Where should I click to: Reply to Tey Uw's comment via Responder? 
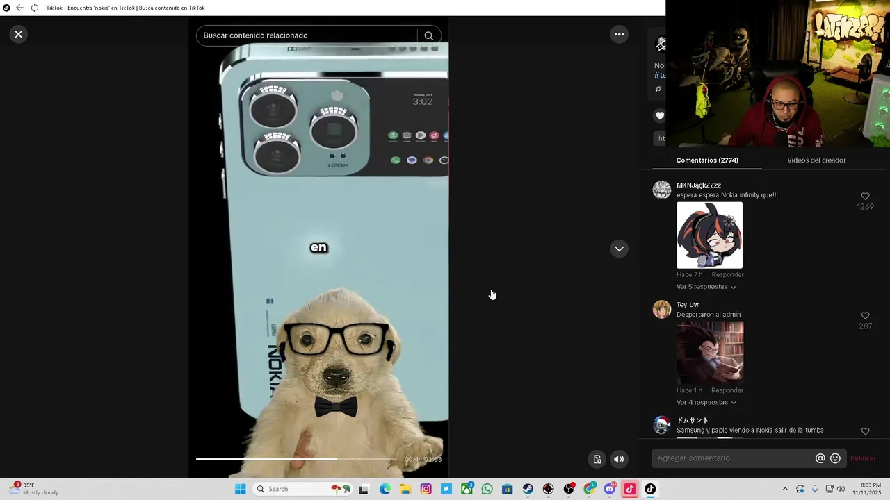[x=727, y=391]
